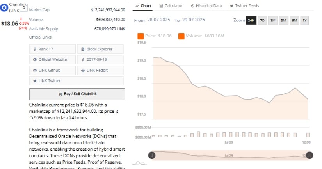
Task: Open the Historical Data tab
Action: pos(206,6)
